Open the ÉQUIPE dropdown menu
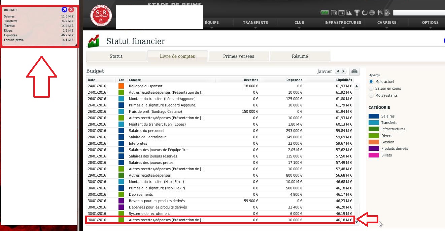This screenshot has height=231, width=445. (212, 23)
